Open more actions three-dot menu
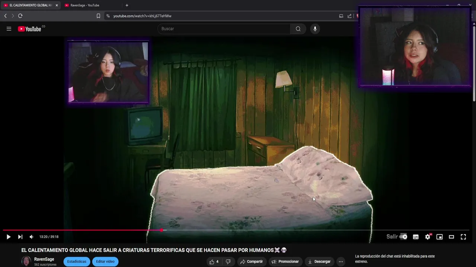The height and width of the screenshot is (267, 476). click(x=341, y=261)
